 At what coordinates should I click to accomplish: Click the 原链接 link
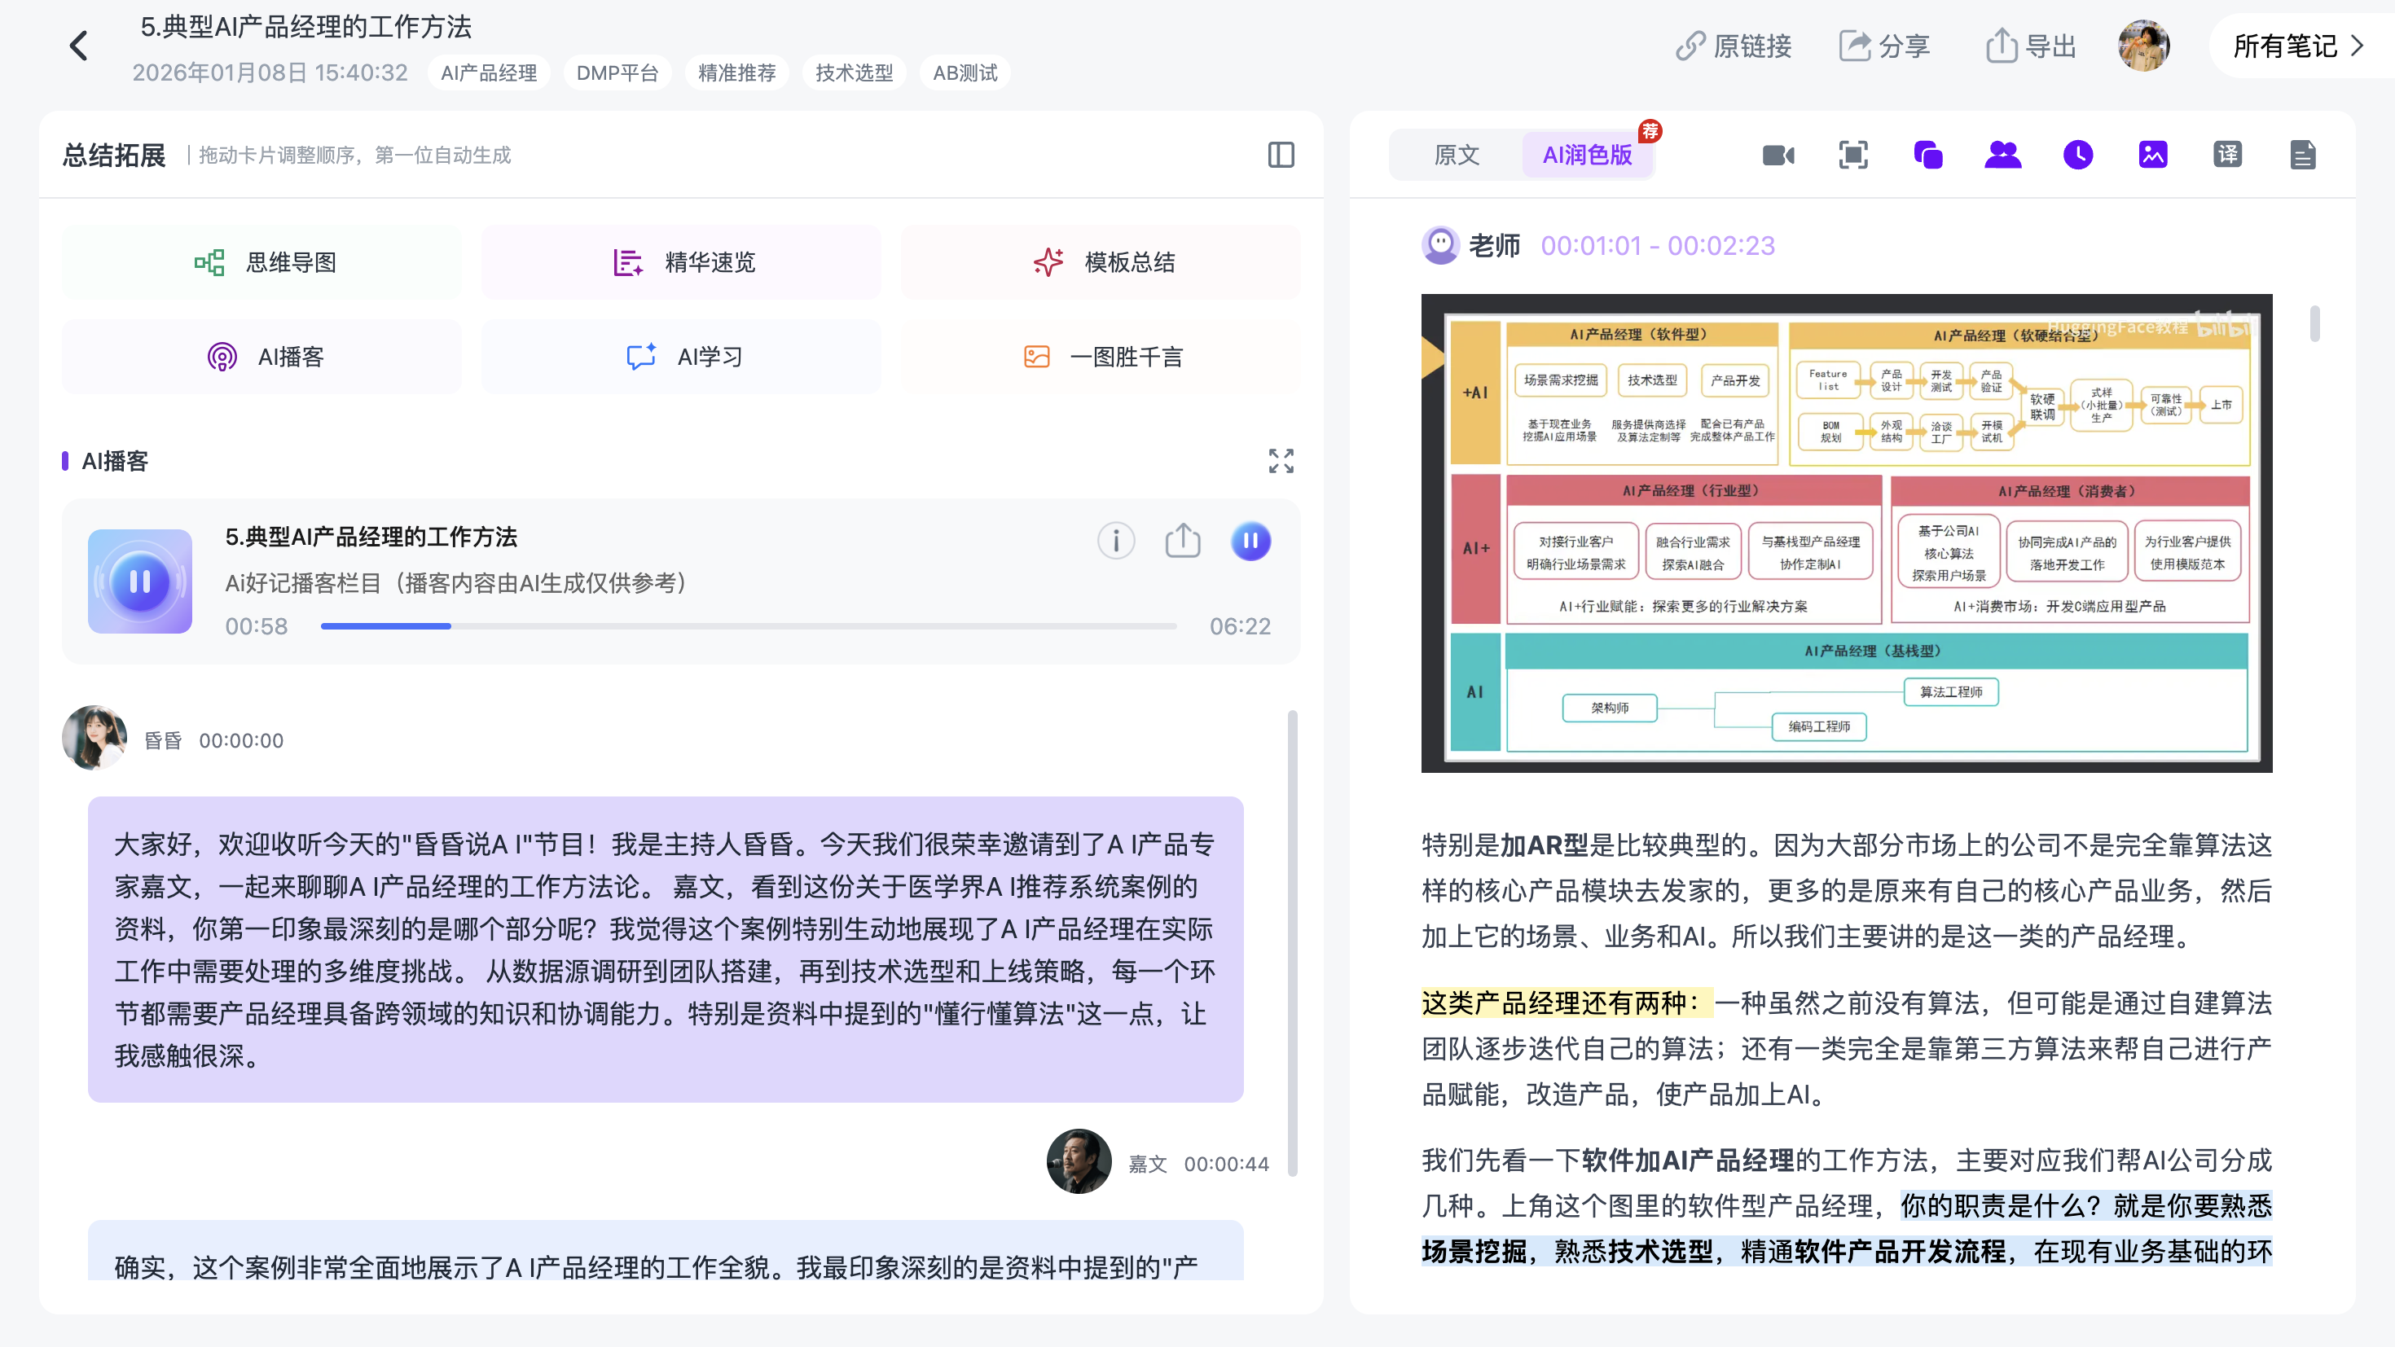(x=1733, y=46)
